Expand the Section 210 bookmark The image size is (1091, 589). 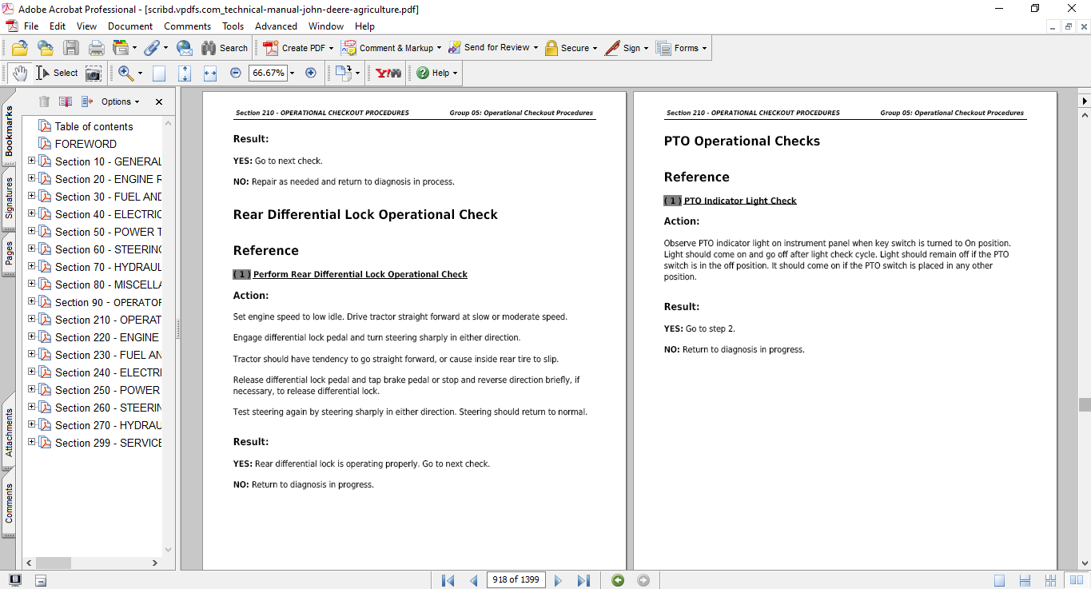click(32, 320)
